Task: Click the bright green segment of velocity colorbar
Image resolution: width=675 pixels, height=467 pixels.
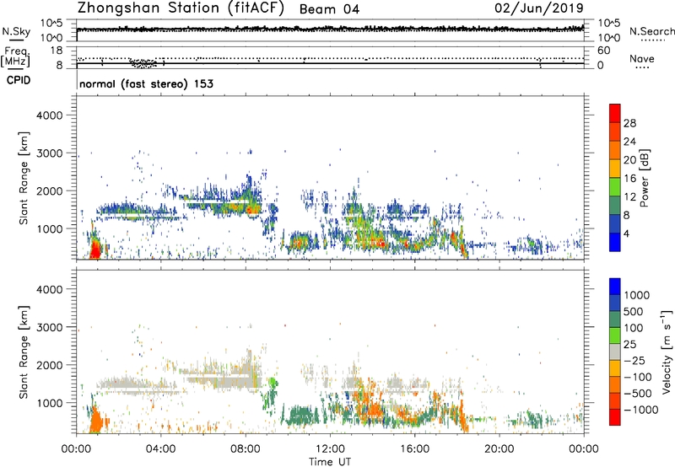Action: tap(615, 335)
